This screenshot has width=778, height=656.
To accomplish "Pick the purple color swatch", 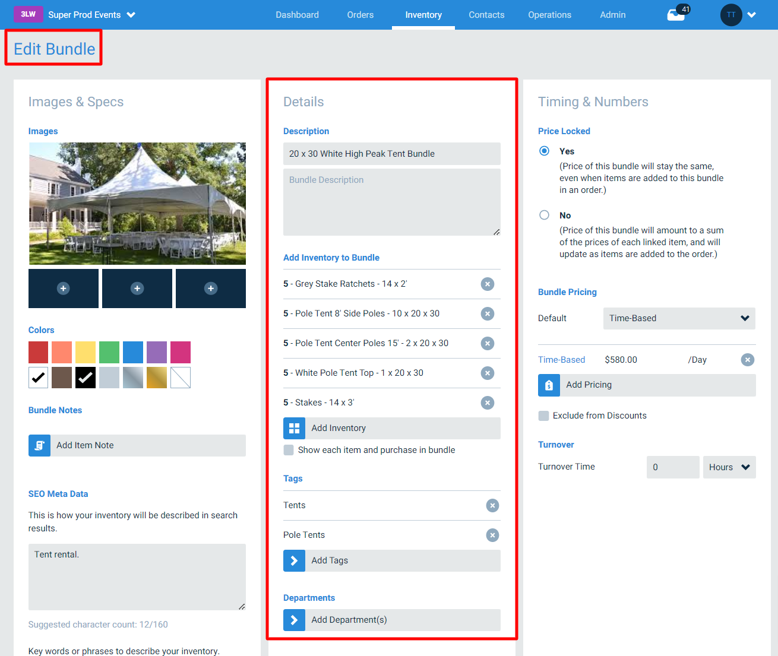I will [157, 352].
